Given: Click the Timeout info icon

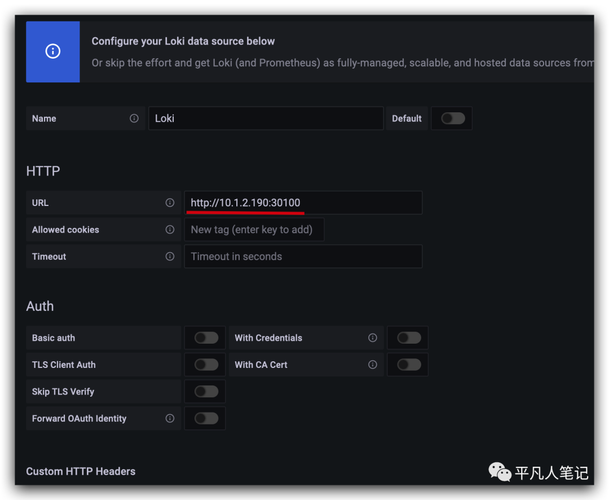Looking at the screenshot, I should 170,256.
